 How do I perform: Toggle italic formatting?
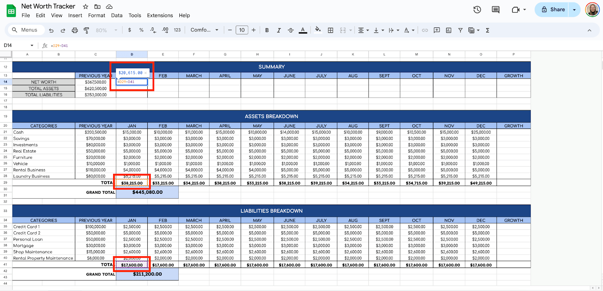[x=279, y=30]
